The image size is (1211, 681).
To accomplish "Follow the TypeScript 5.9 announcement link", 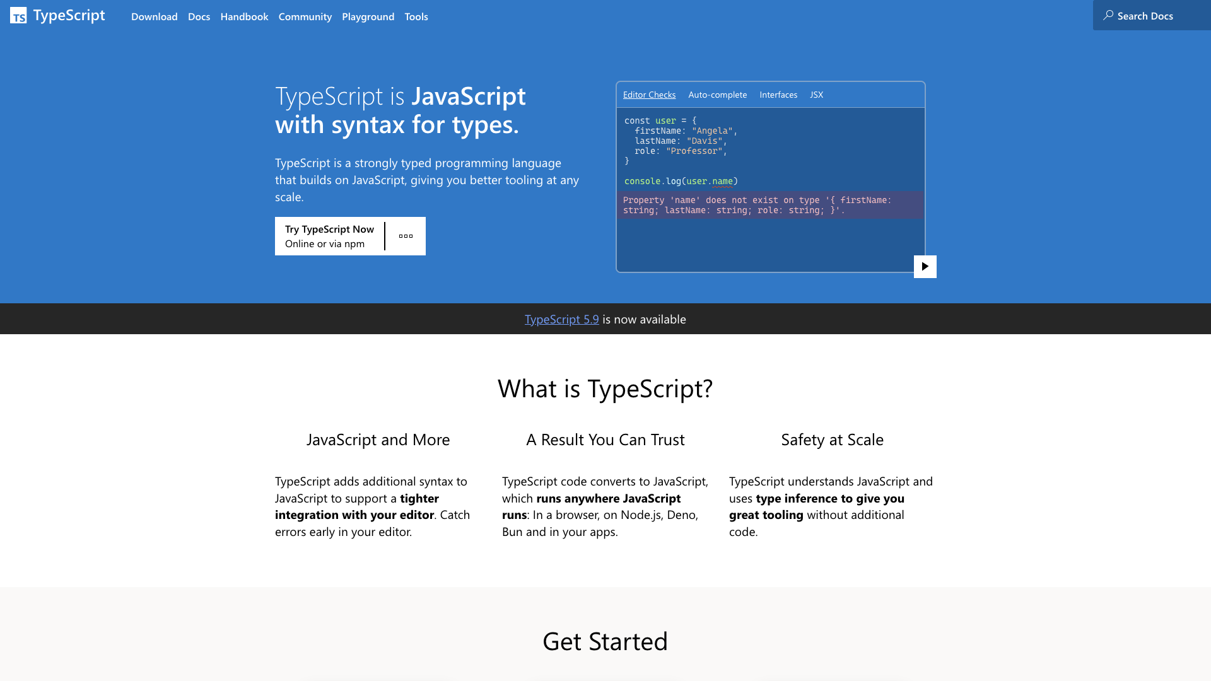I will (561, 319).
